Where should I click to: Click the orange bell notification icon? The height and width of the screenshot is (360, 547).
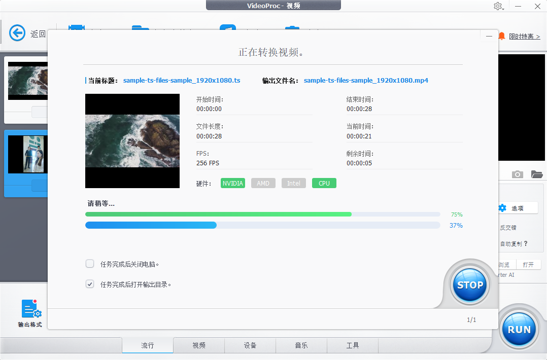point(502,36)
